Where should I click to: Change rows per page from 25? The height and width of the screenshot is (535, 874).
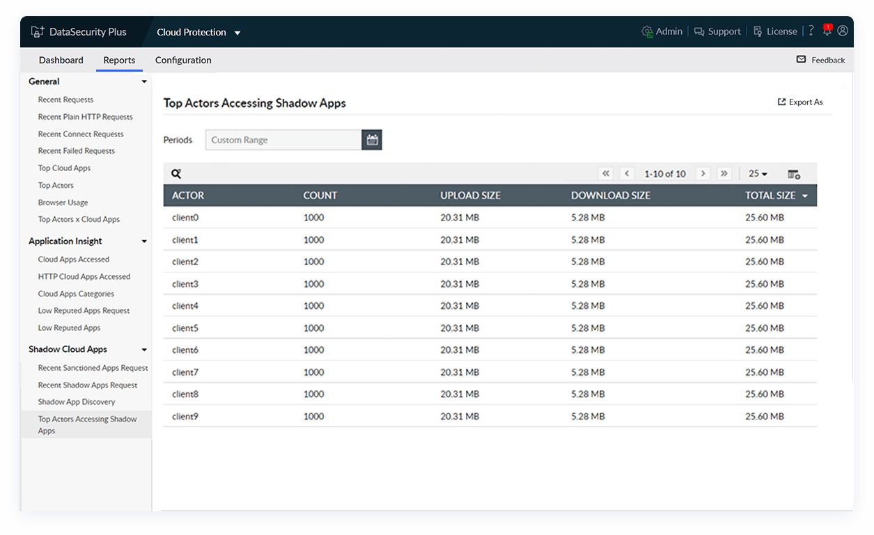[758, 174]
